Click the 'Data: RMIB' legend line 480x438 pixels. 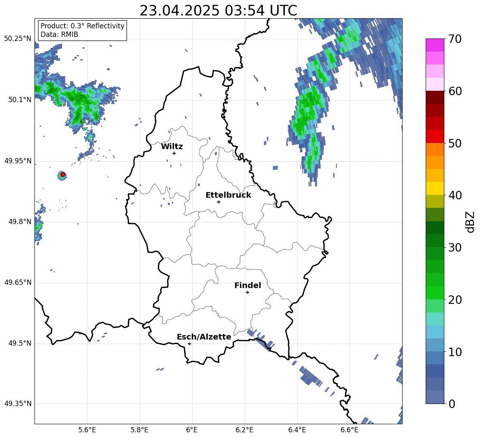pos(59,34)
